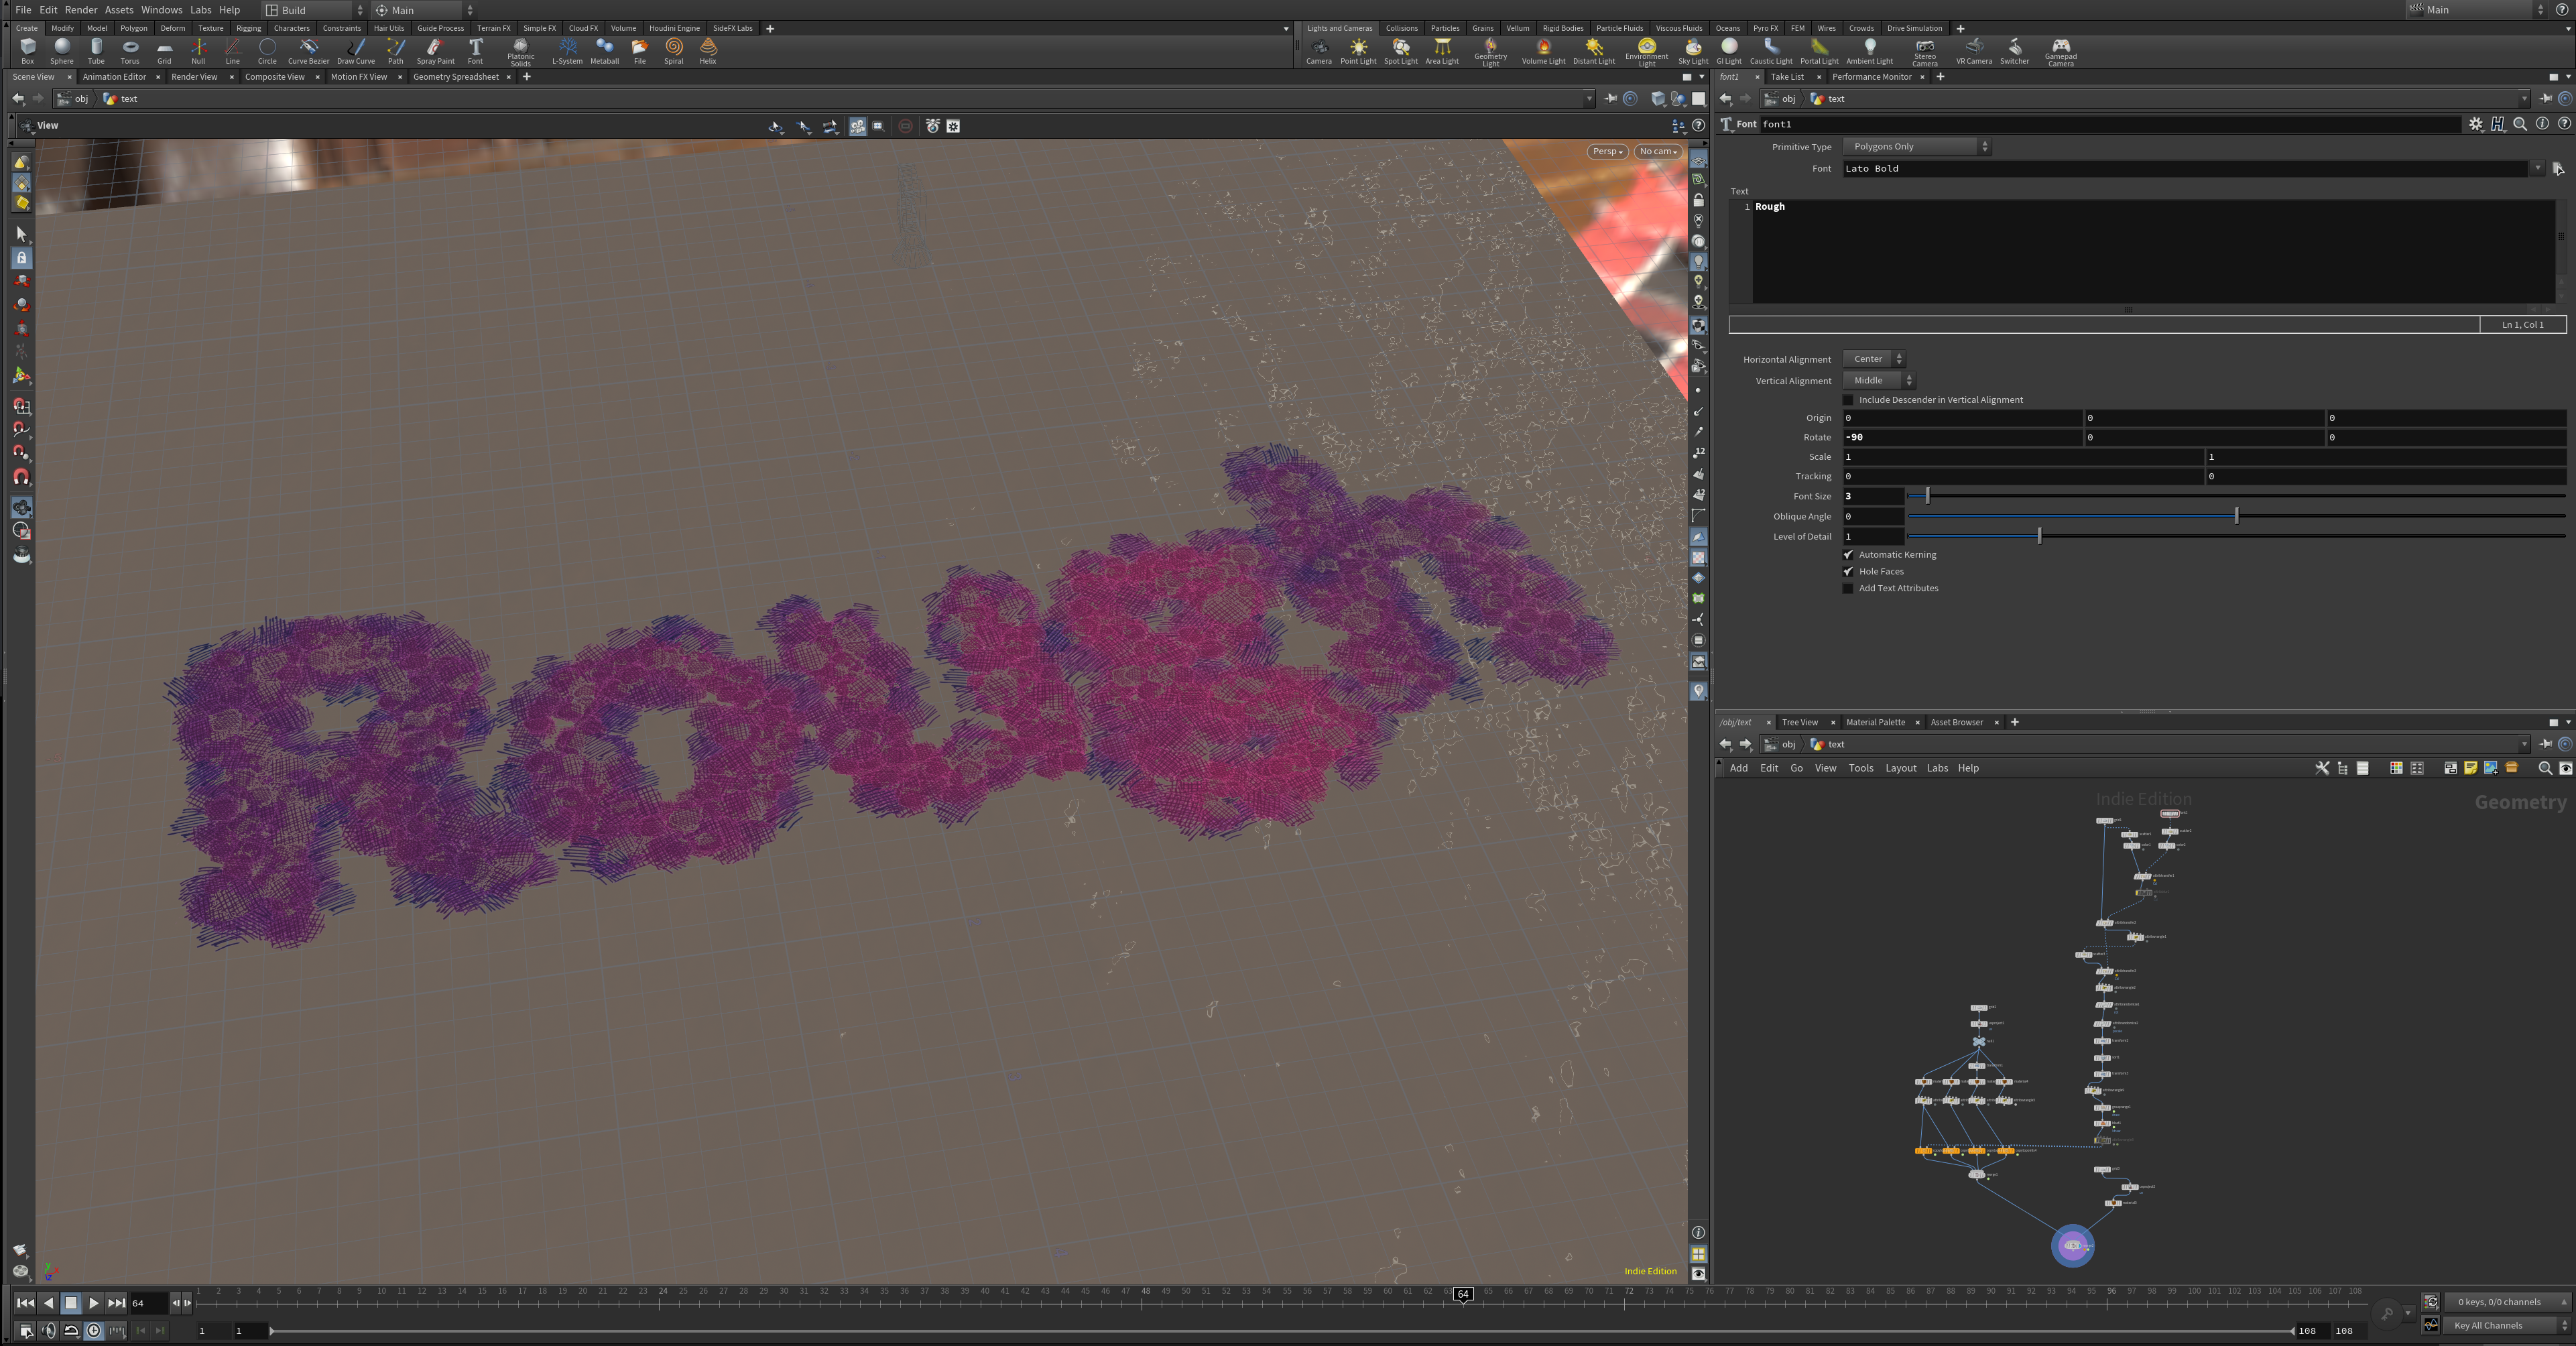The height and width of the screenshot is (1346, 2576).
Task: Open the Render menu
Action: [81, 10]
